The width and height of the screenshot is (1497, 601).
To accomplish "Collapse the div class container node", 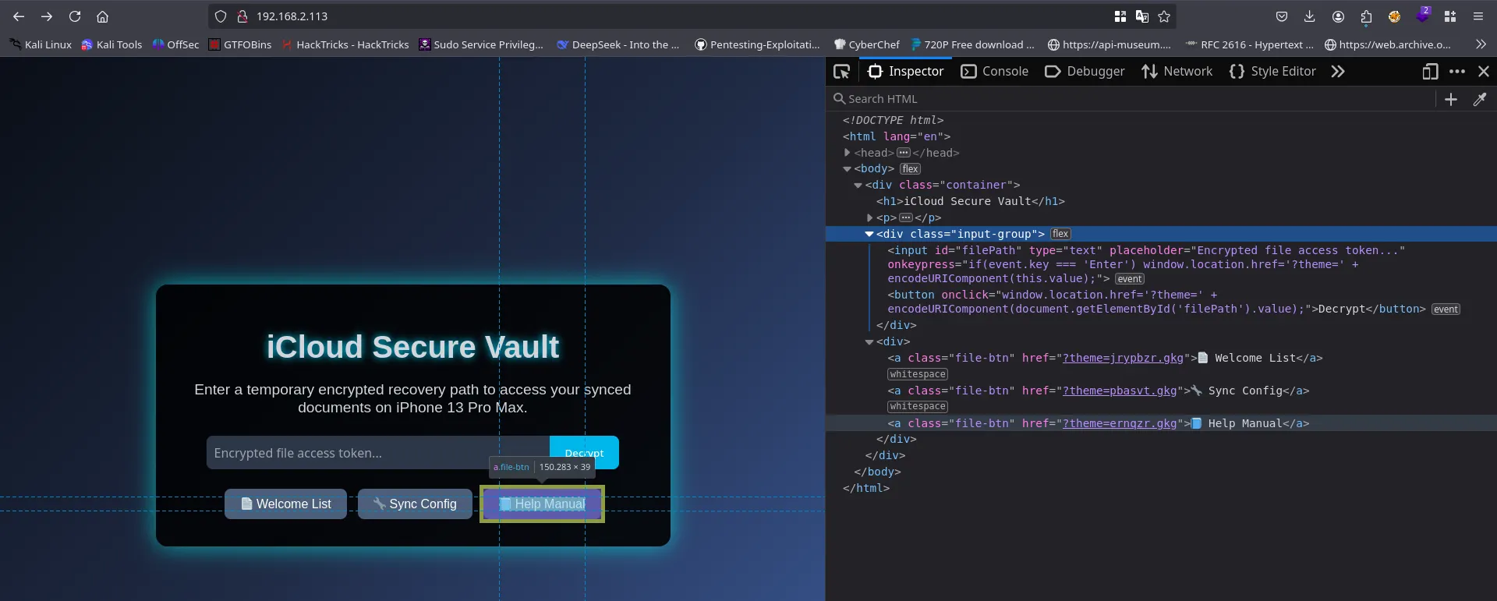I will (x=858, y=186).
